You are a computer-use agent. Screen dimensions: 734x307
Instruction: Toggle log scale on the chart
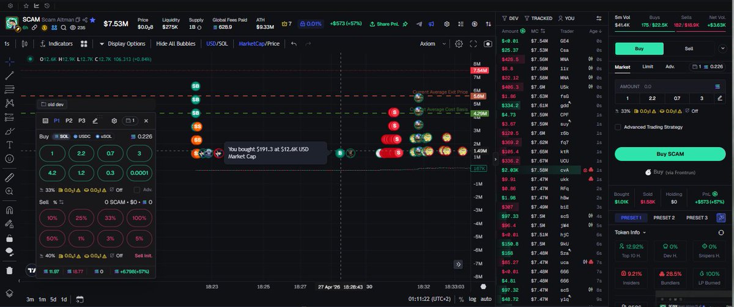[472, 299]
